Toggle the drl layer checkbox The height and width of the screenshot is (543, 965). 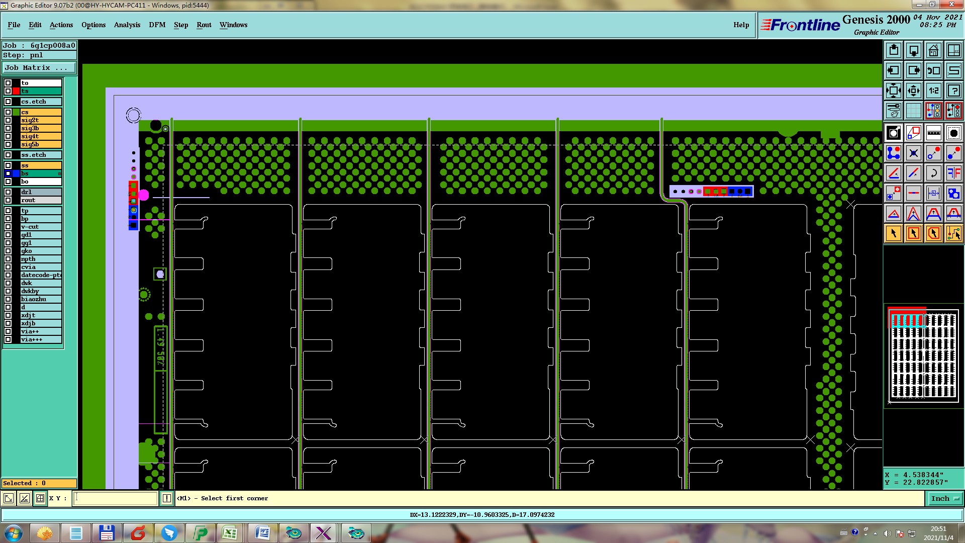tap(8, 192)
